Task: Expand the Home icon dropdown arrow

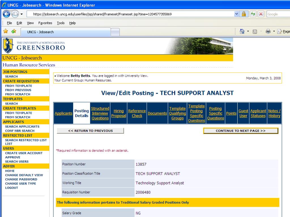Action: tap(248, 32)
